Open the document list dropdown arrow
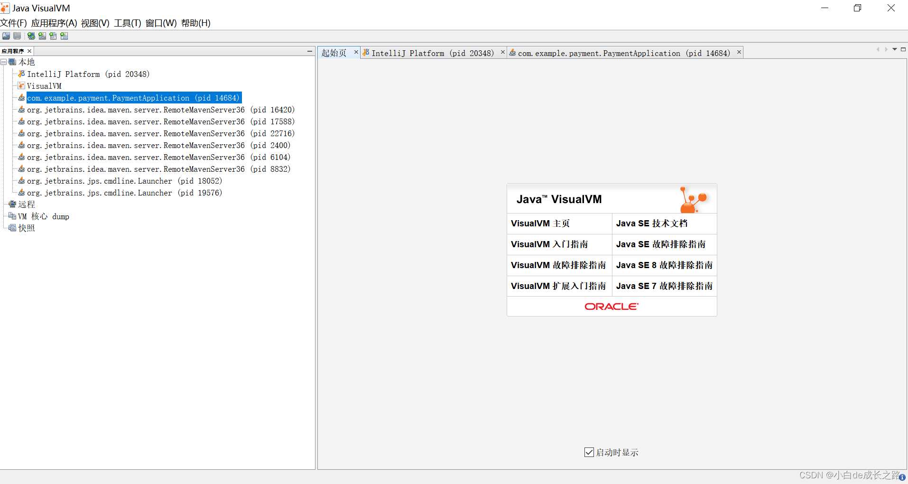The width and height of the screenshot is (908, 484). click(895, 49)
